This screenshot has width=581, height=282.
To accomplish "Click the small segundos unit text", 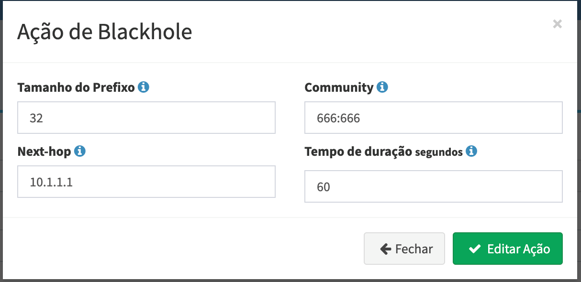I will tap(439, 152).
